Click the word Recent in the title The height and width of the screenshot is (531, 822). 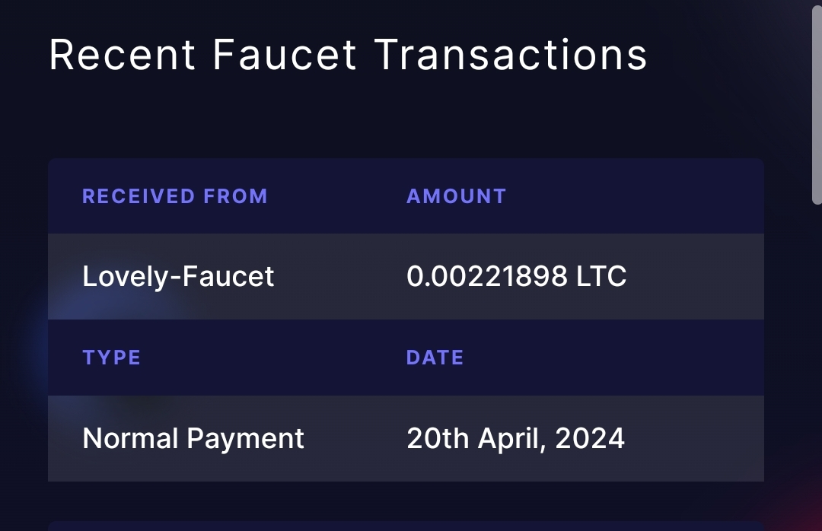(122, 55)
